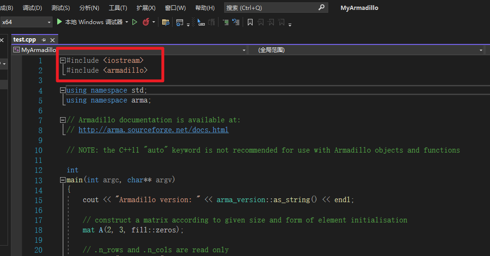
Task: Click line number 18 in the gutter
Action: tap(38, 230)
